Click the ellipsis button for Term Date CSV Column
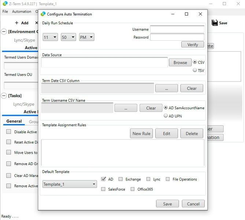245x220 pixels. point(167,88)
